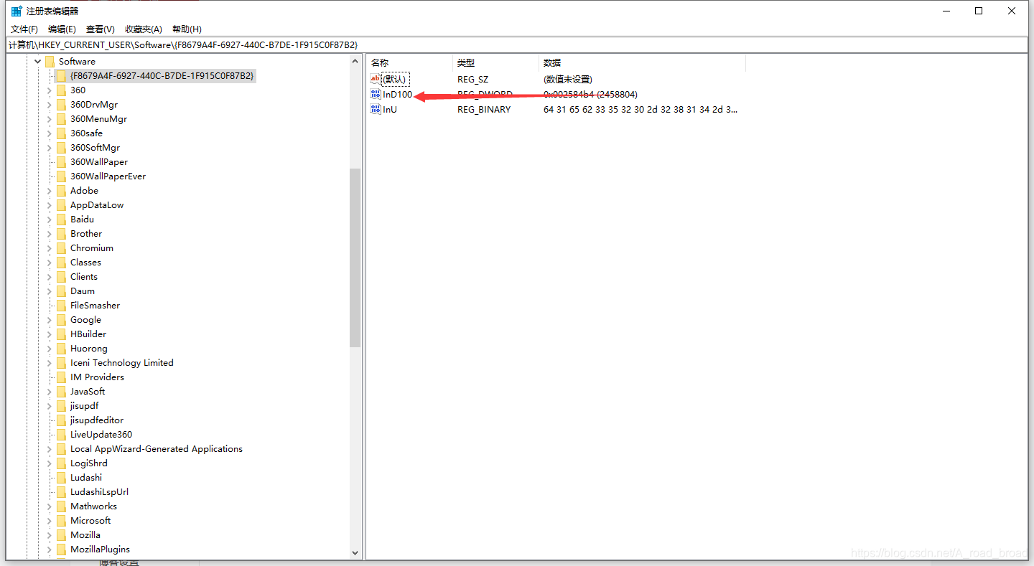1034x566 pixels.
Task: Click the 名称 column header
Action: point(379,62)
